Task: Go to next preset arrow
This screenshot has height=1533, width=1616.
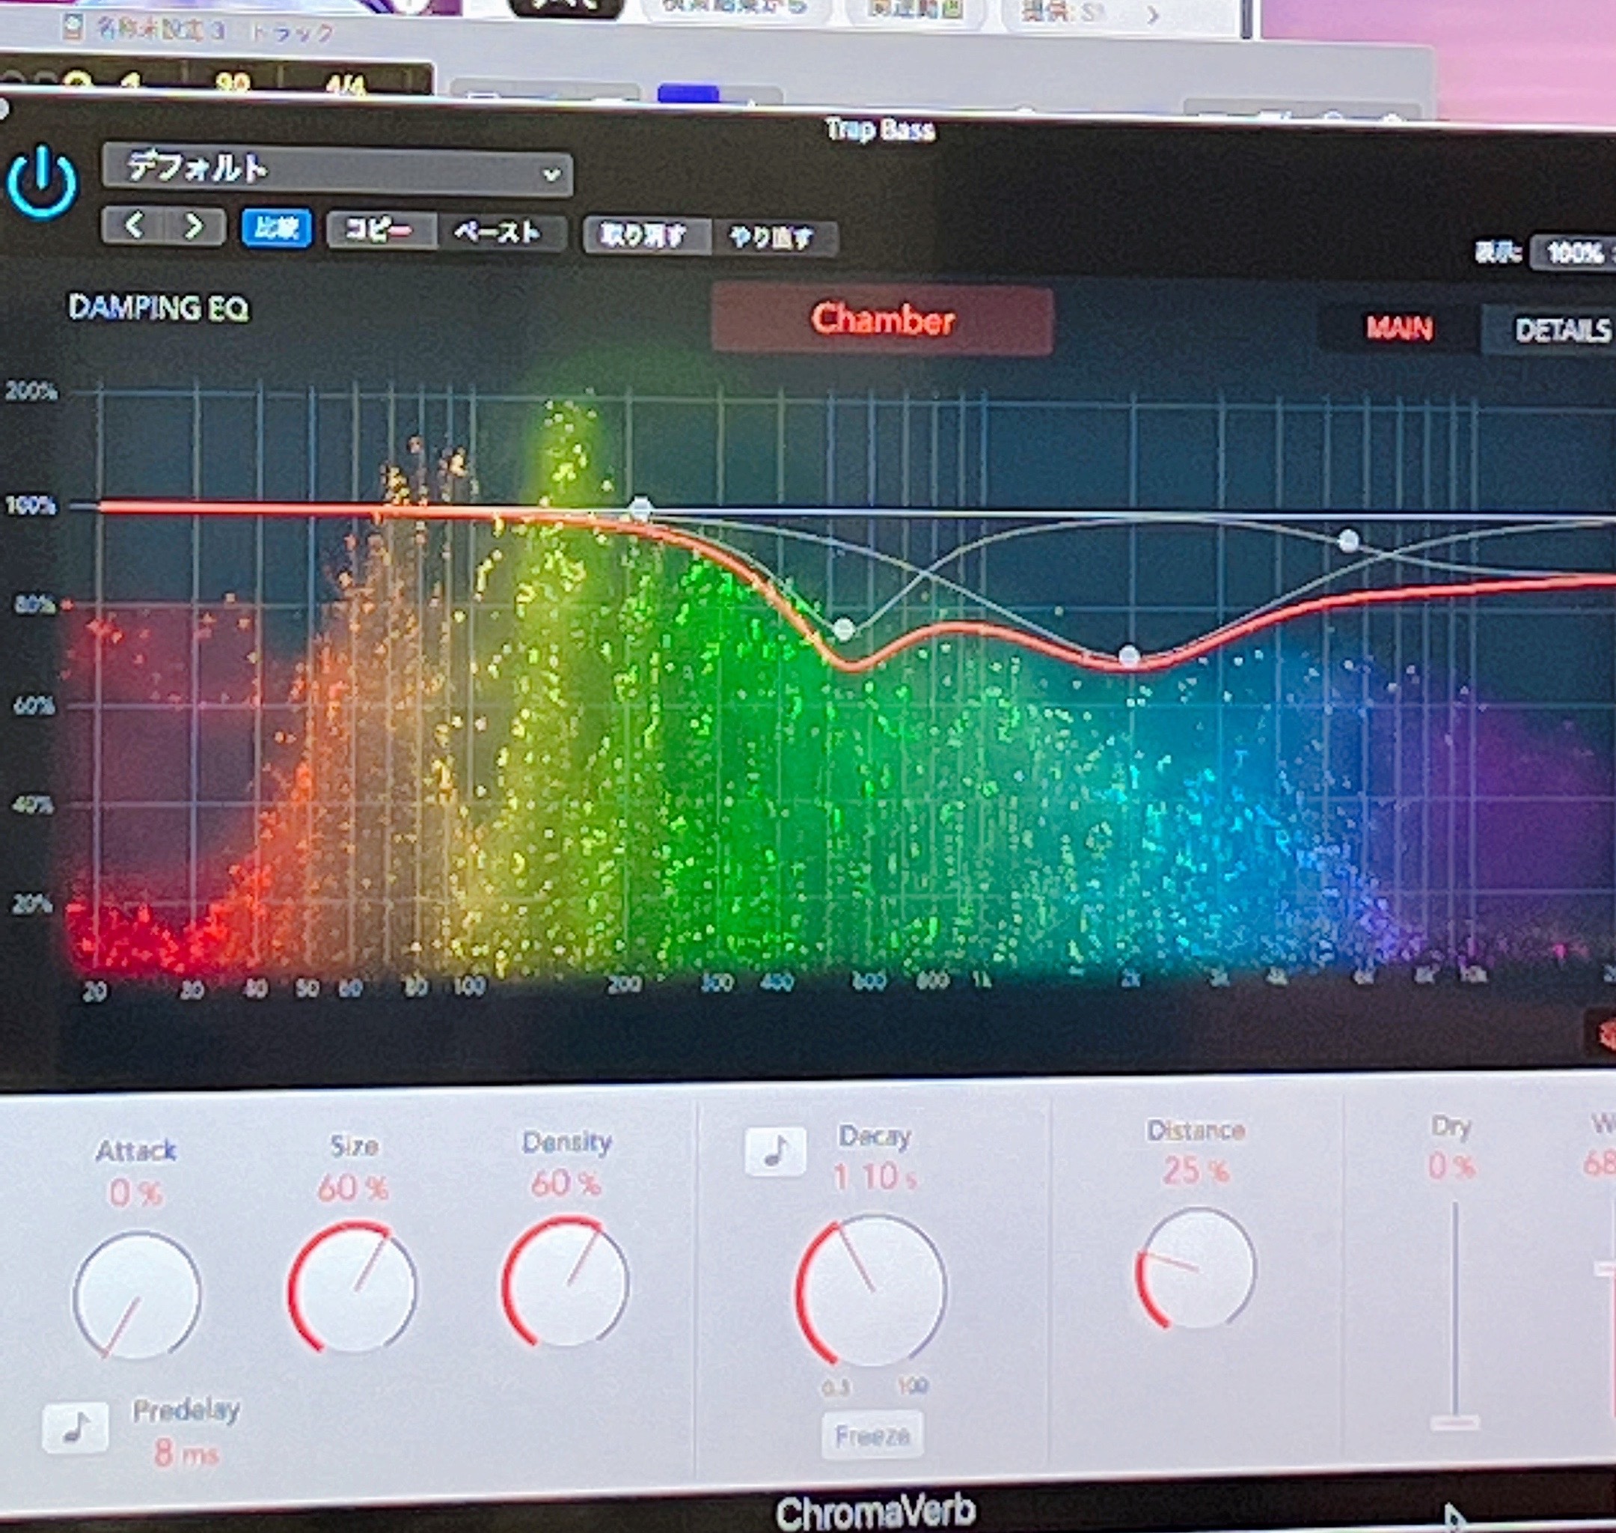Action: [x=194, y=226]
